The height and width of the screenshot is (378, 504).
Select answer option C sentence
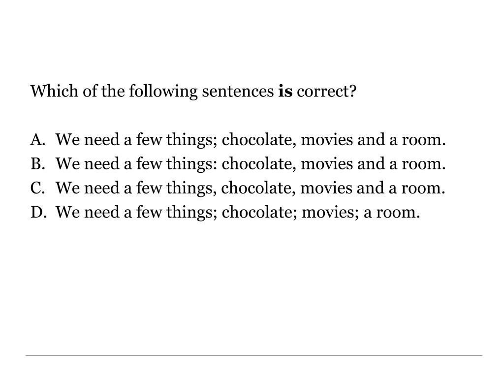click(251, 188)
